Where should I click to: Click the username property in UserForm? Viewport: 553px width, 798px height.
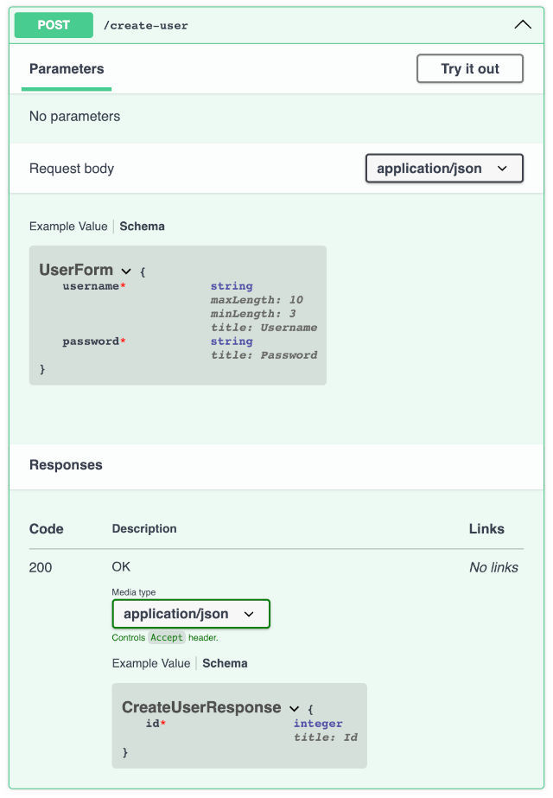coord(90,286)
